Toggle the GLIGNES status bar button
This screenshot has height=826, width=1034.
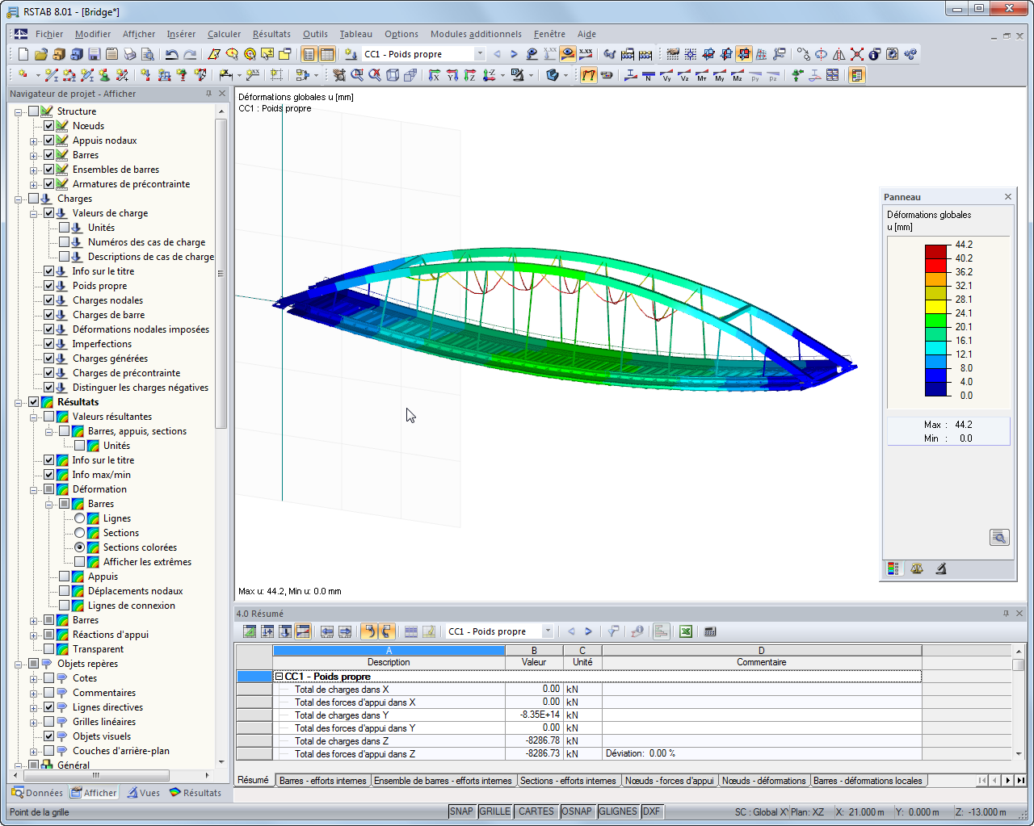pos(618,811)
